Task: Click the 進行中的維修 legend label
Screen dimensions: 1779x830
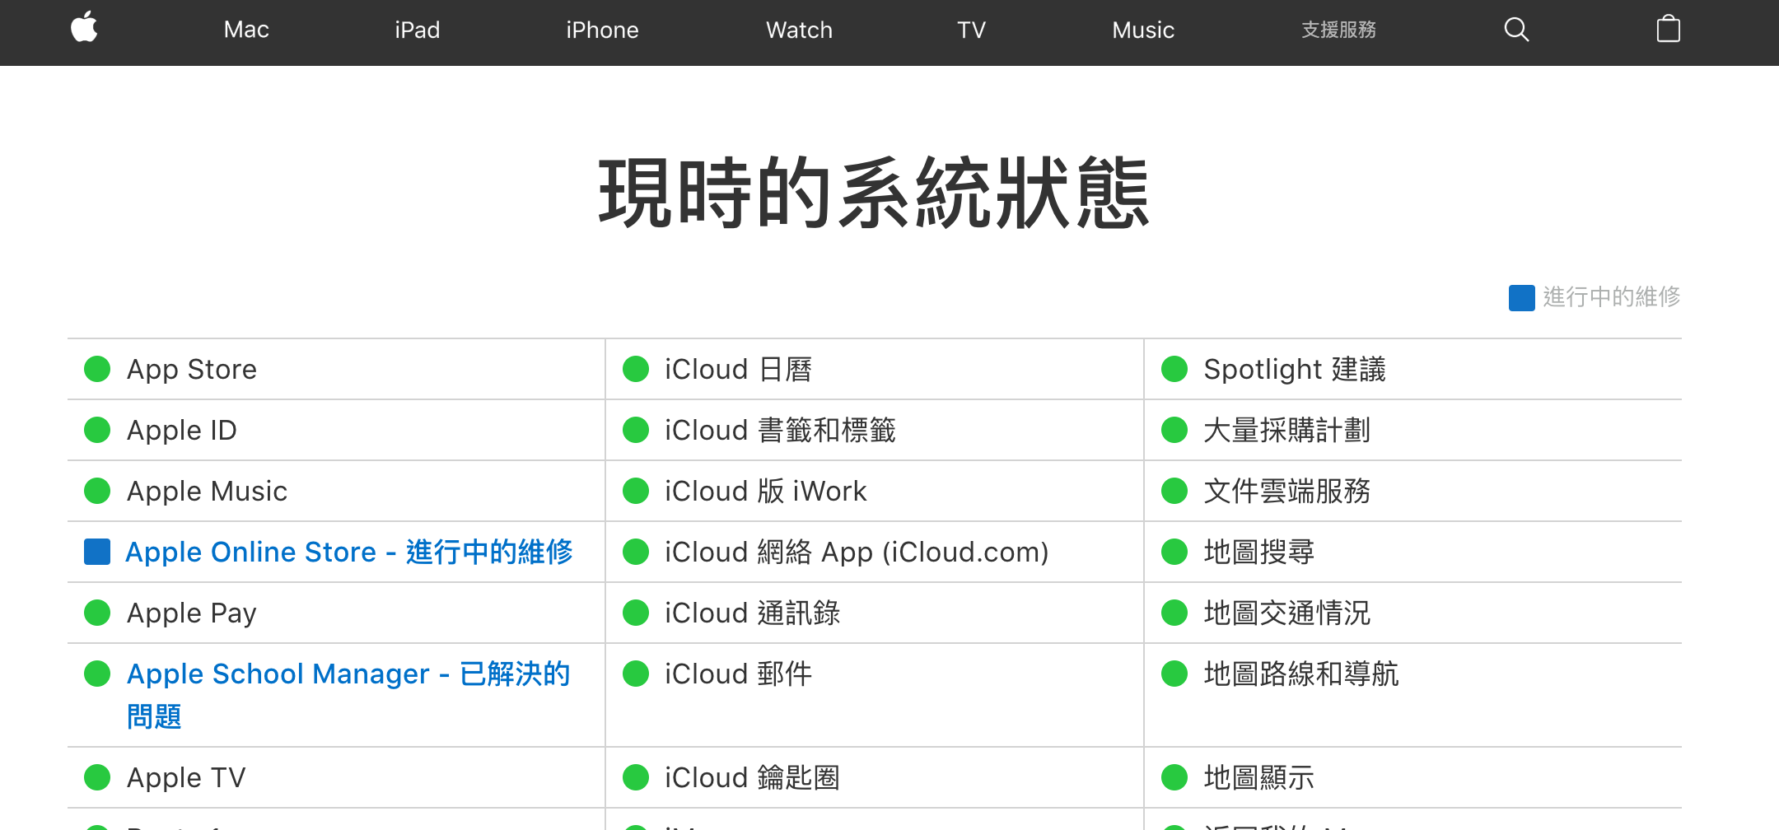Action: coord(1612,296)
